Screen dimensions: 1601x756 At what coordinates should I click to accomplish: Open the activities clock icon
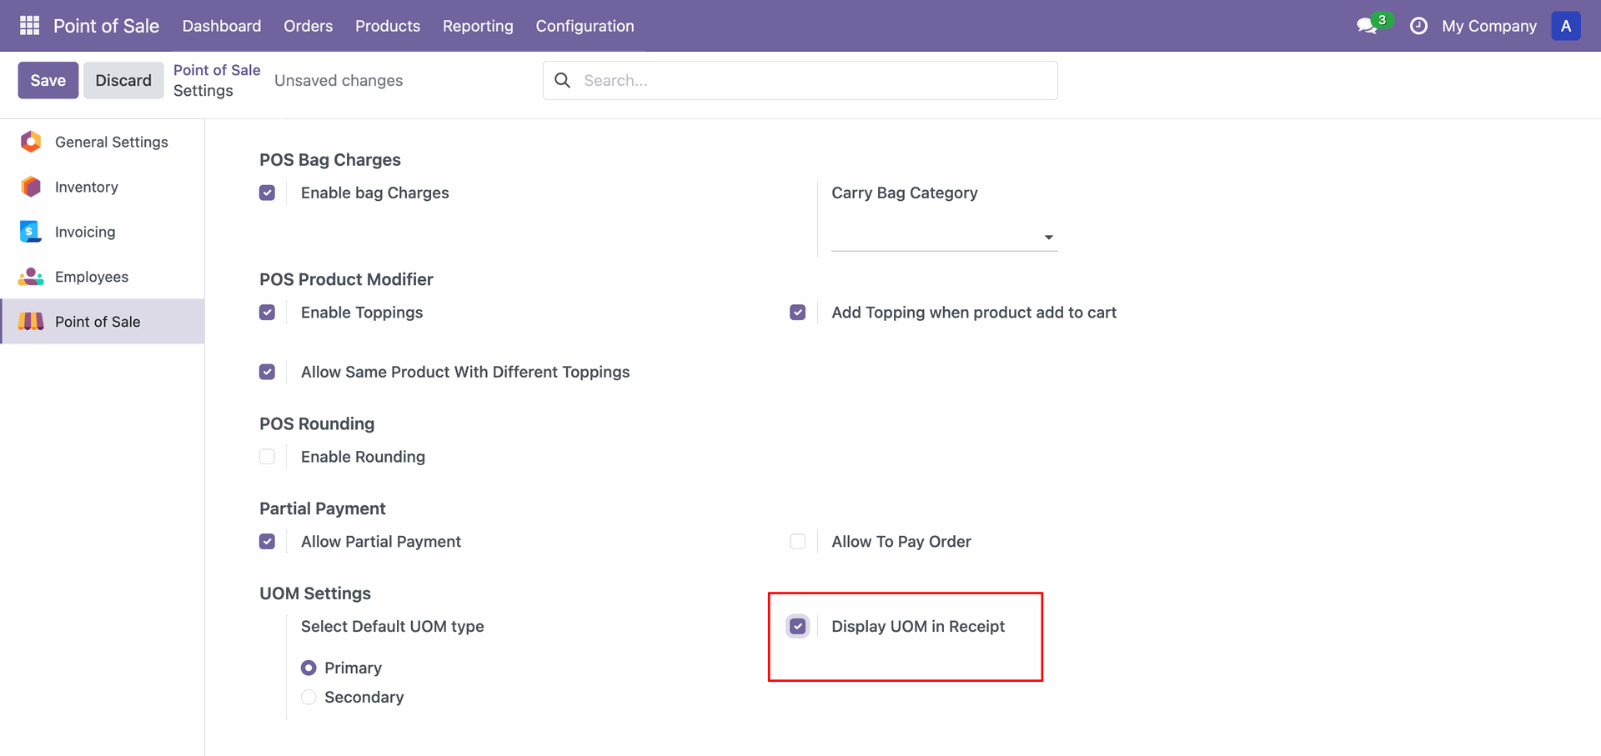pyautogui.click(x=1418, y=26)
